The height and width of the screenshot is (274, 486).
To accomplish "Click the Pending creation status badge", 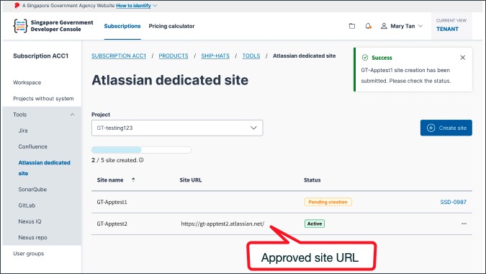I will click(x=328, y=202).
